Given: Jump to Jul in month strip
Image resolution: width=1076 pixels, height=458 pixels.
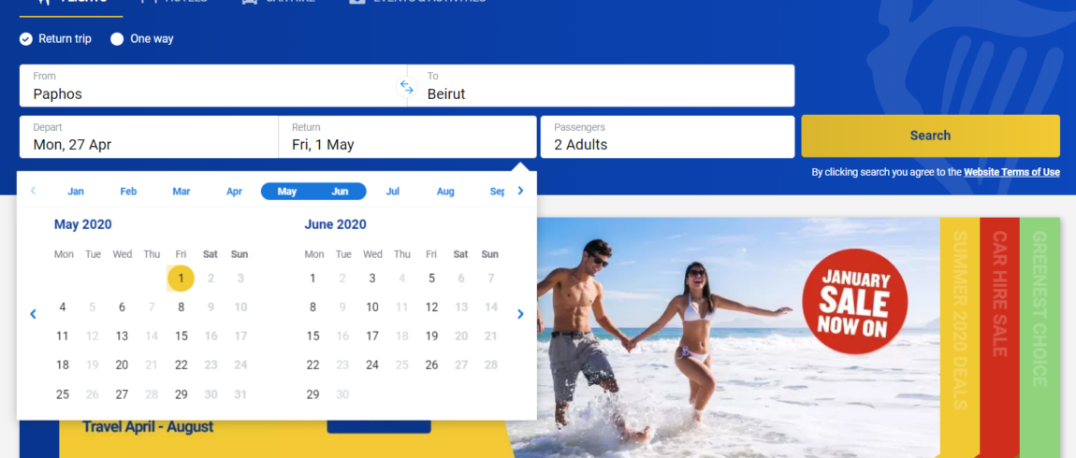Looking at the screenshot, I should 393,192.
